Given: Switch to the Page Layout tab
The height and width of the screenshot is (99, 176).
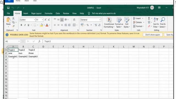Looking at the screenshot, I should [x=36, y=13].
